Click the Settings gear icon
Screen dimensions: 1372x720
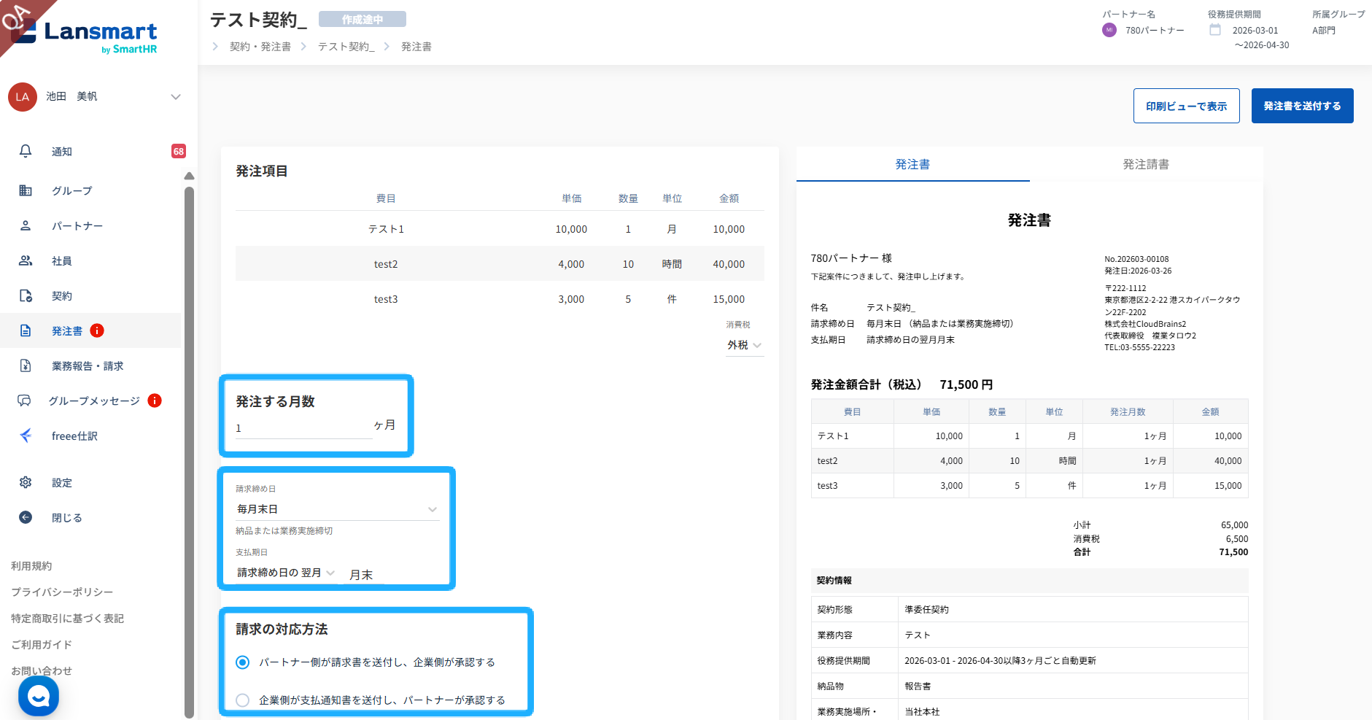pyautogui.click(x=26, y=482)
